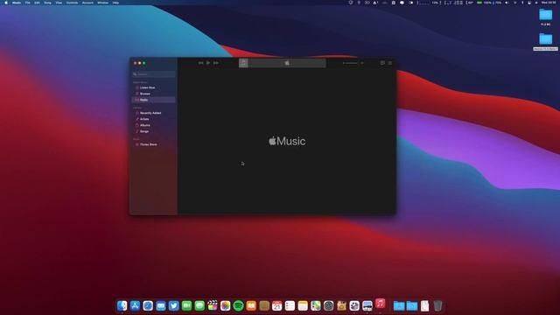Open Notes from the Dock

pyautogui.click(x=303, y=305)
